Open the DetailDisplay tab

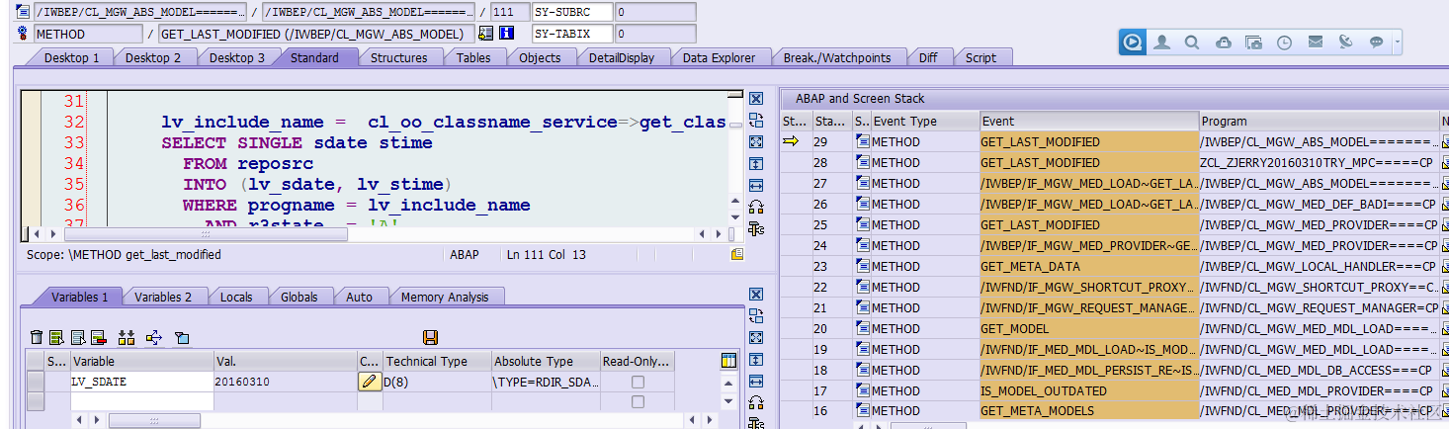[x=622, y=57]
